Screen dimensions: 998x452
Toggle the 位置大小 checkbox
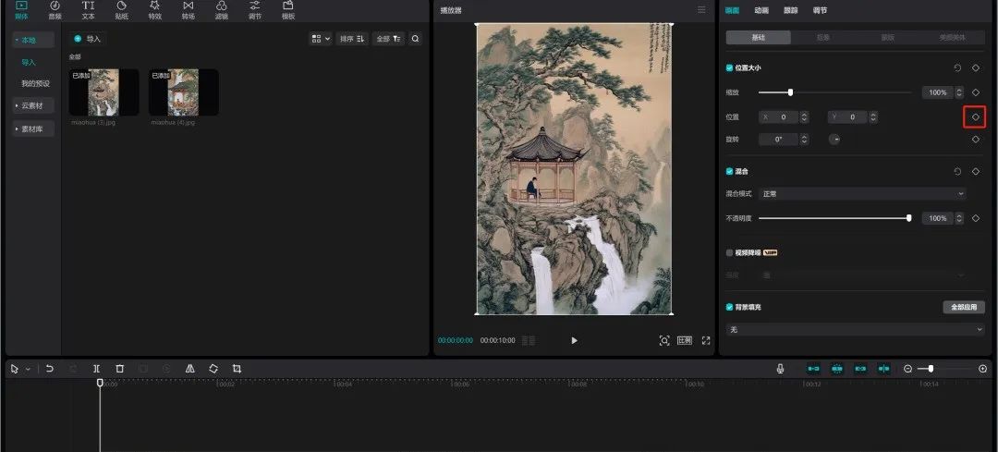pos(729,67)
